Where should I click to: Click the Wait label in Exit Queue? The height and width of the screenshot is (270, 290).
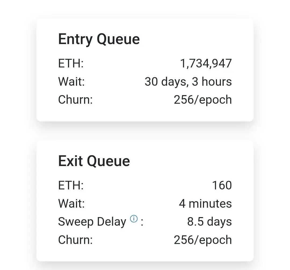(71, 203)
